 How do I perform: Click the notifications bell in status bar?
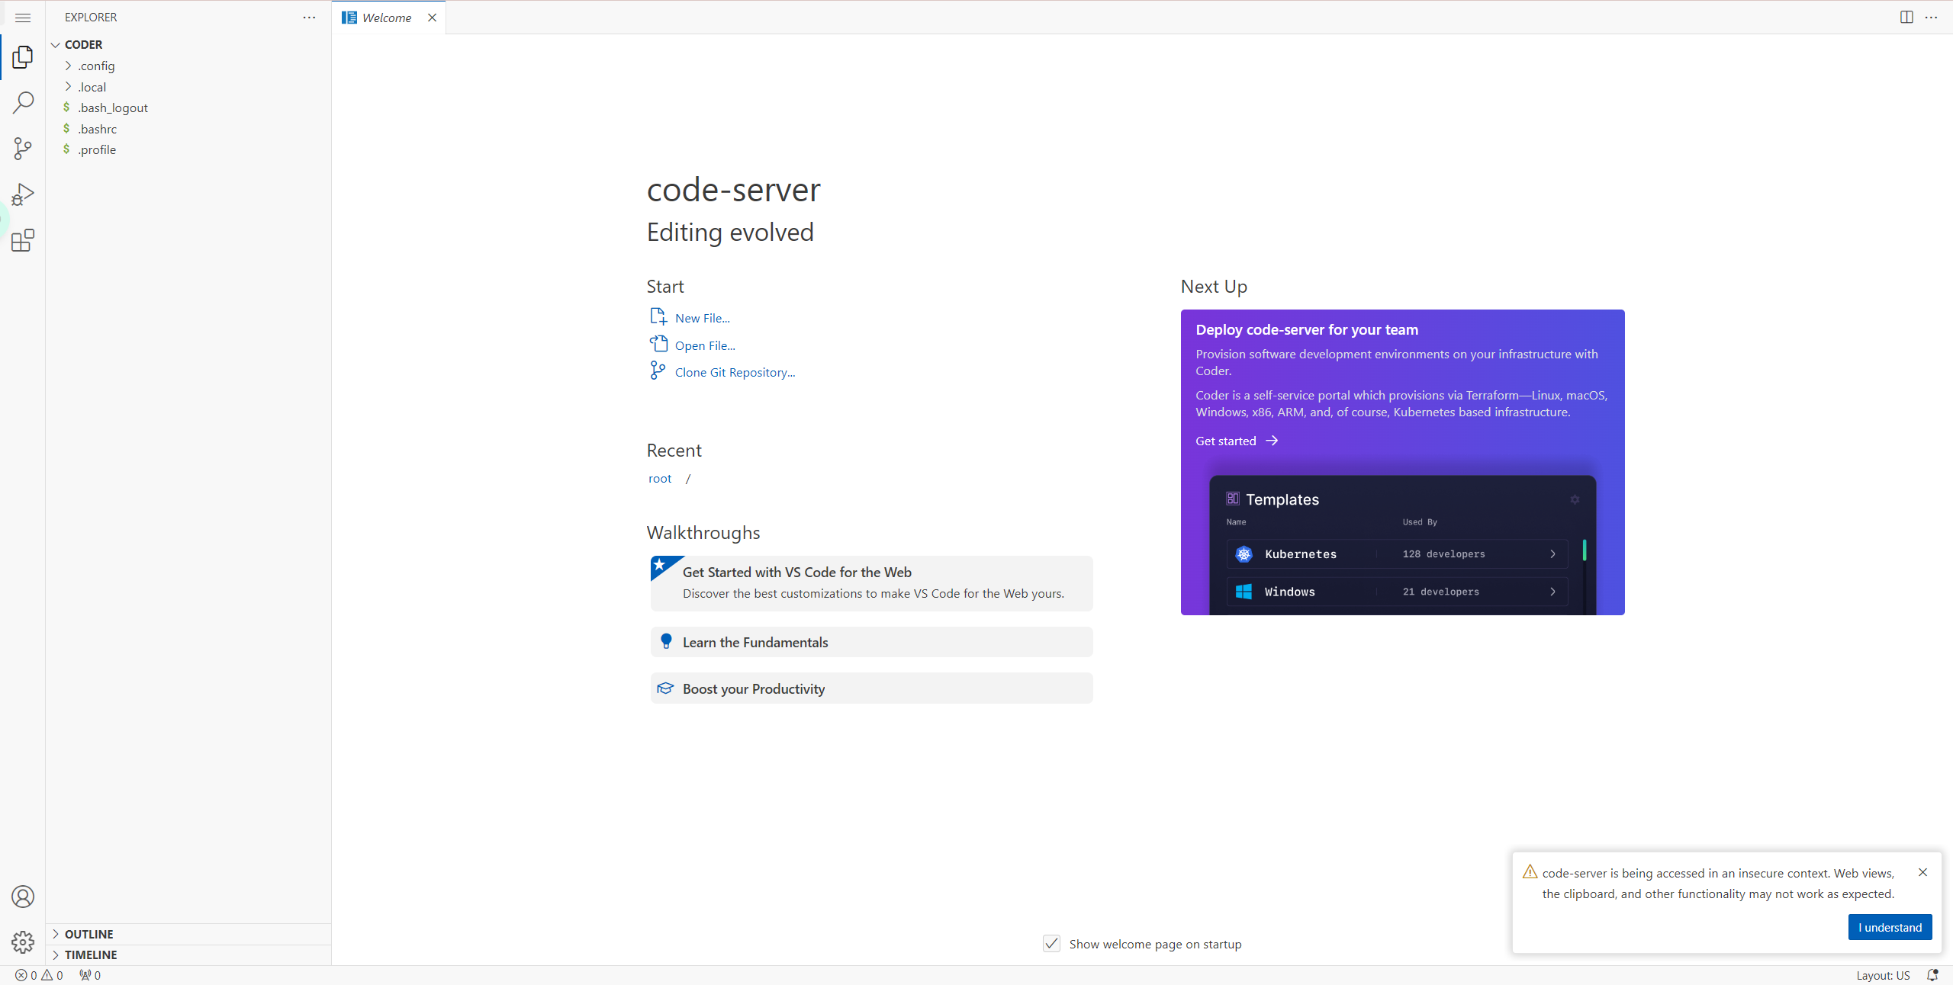click(1932, 975)
